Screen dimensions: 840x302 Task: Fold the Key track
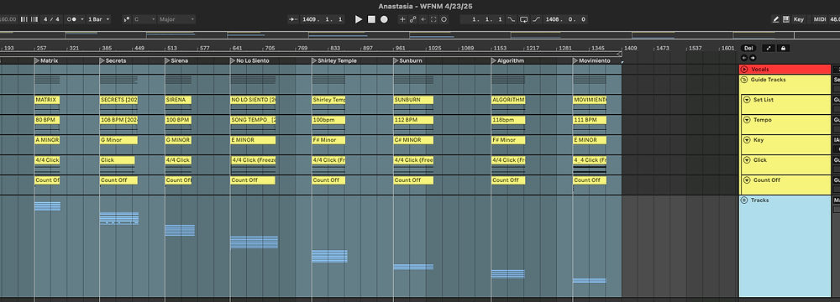point(747,140)
